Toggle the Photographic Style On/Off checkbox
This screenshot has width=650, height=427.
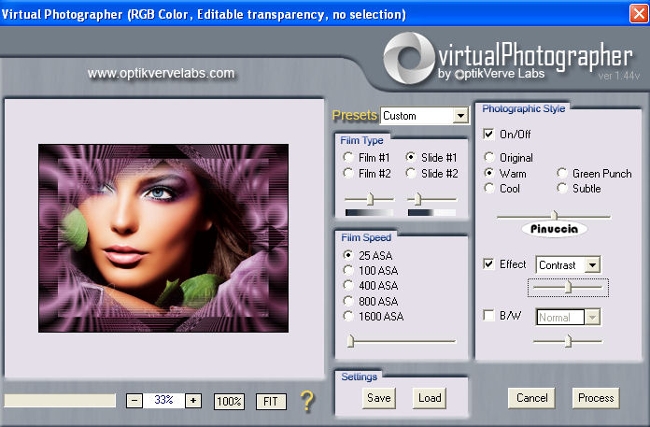click(488, 134)
